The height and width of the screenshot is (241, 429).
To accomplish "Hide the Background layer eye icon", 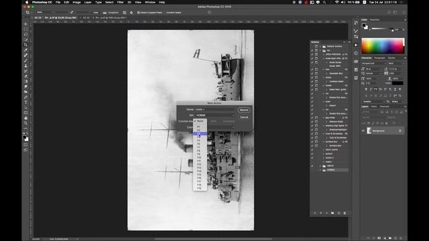I will [x=363, y=131].
